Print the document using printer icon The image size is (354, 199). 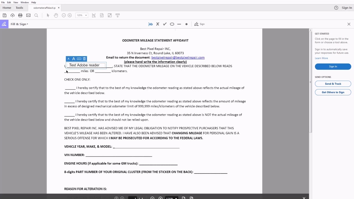pyautogui.click(x=20, y=15)
